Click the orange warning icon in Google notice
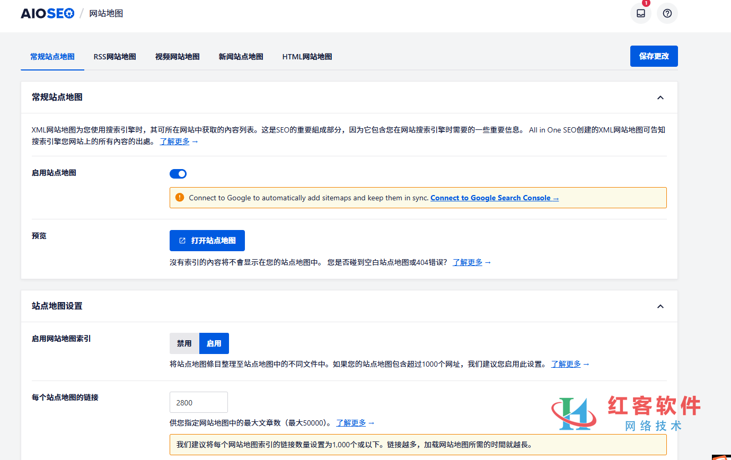 pyautogui.click(x=179, y=198)
